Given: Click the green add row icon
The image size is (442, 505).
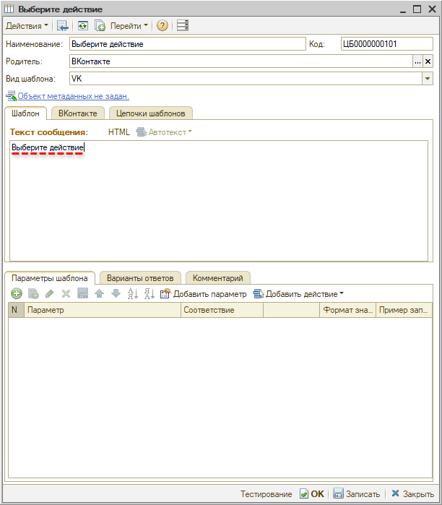Looking at the screenshot, I should 17,294.
